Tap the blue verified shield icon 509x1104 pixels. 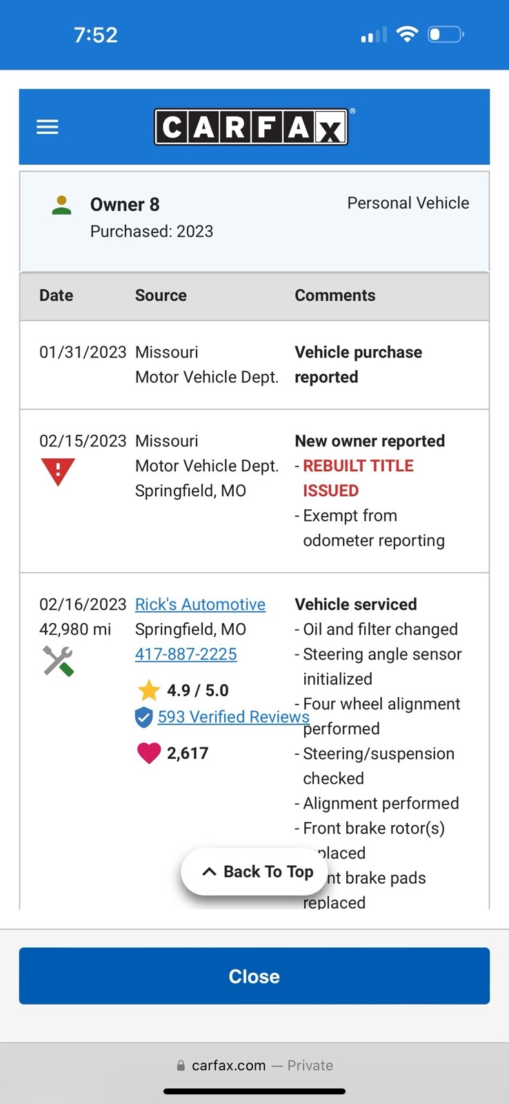(143, 718)
